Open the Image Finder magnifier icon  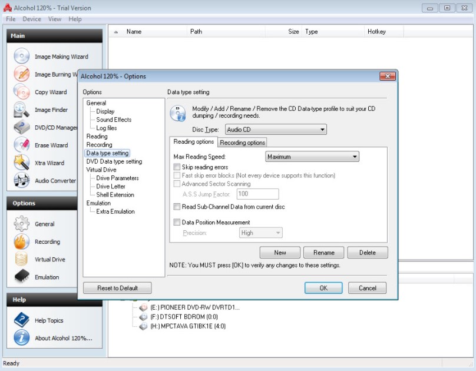22,110
